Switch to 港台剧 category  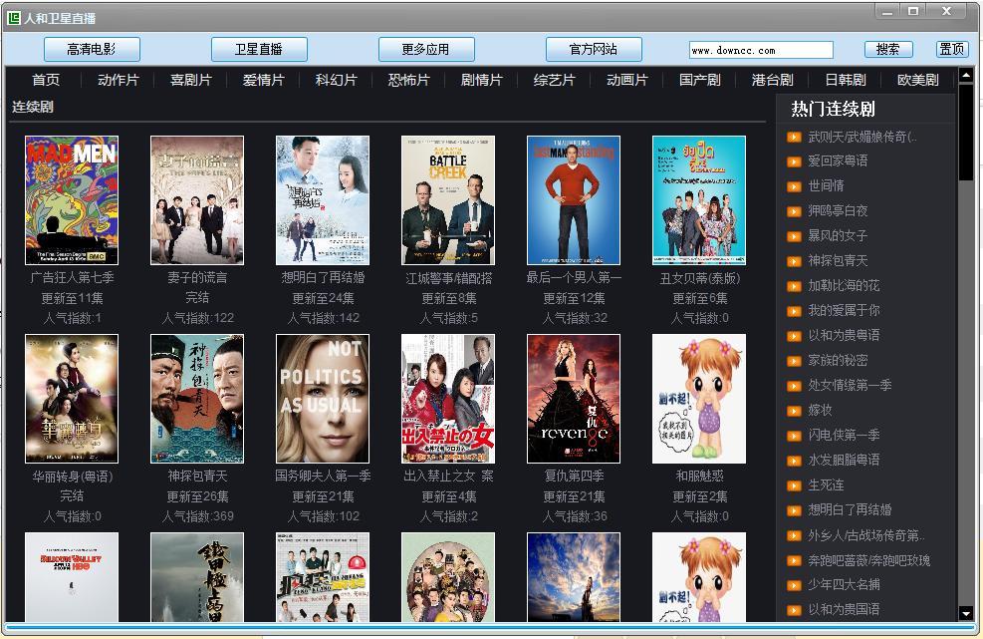[773, 80]
